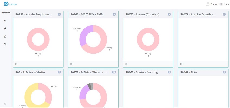
Task: Click the count badge 2 on P0177 card
Action: pos(169,14)
